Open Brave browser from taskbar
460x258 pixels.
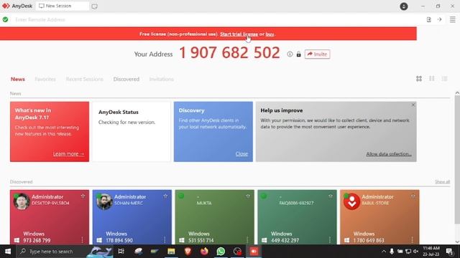click(x=188, y=252)
